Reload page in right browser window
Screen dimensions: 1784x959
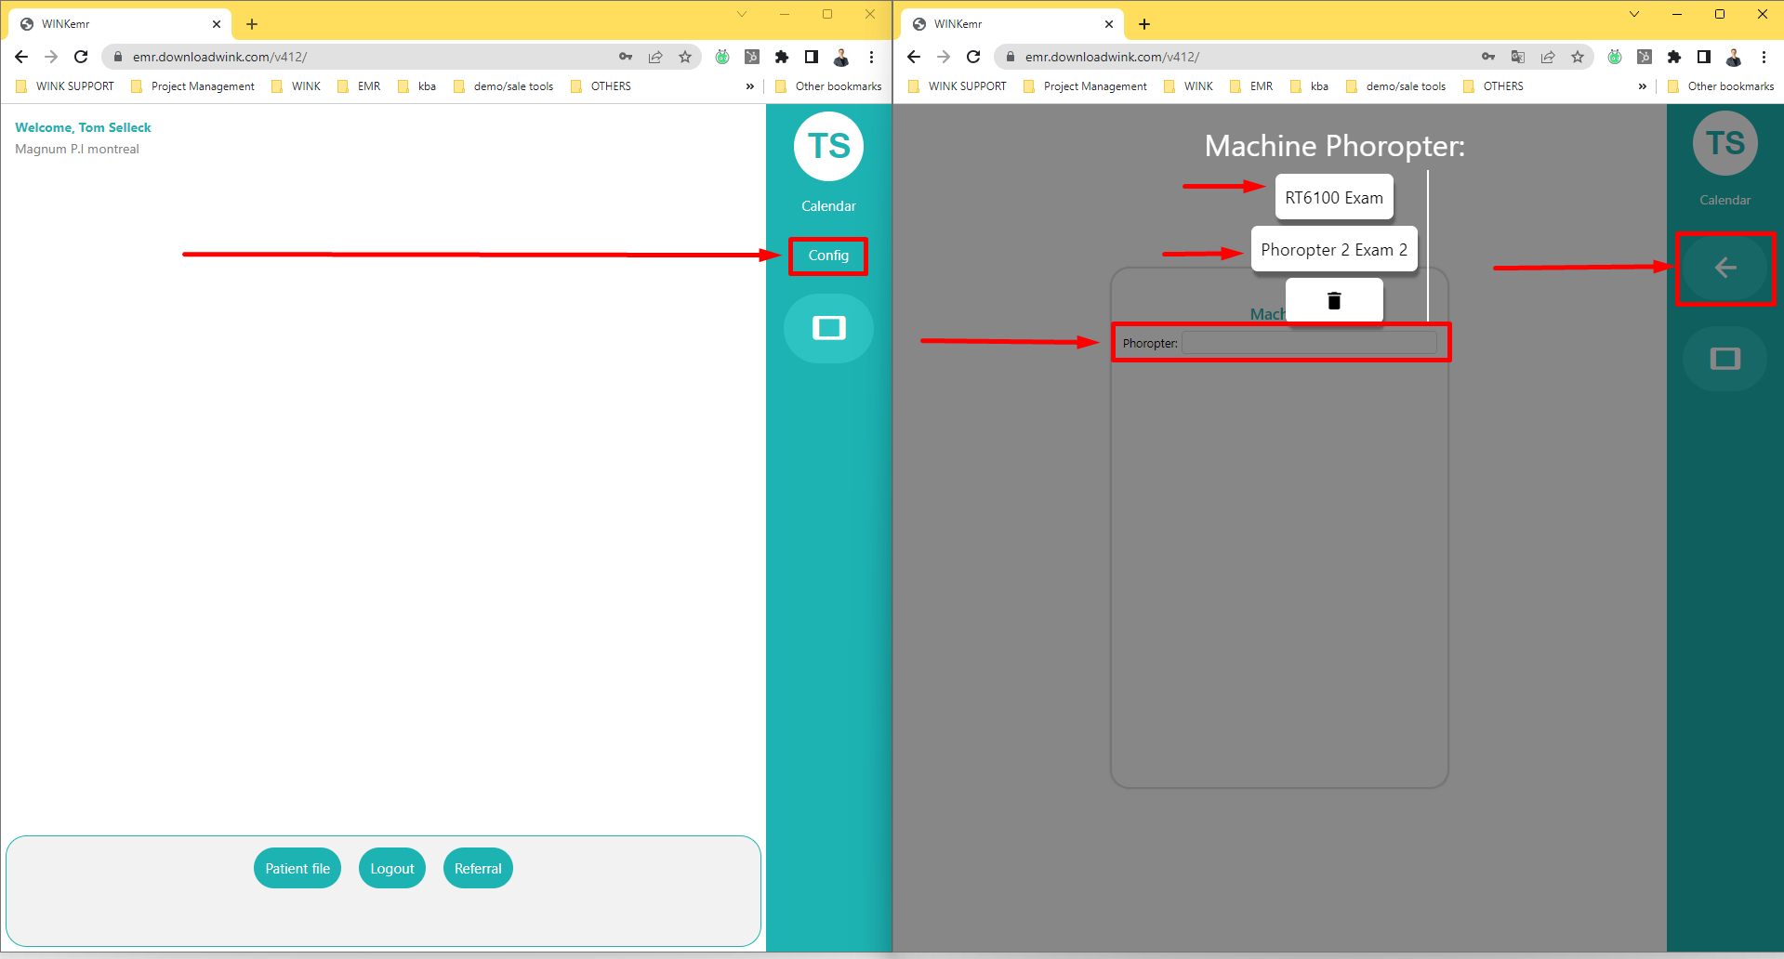point(973,57)
